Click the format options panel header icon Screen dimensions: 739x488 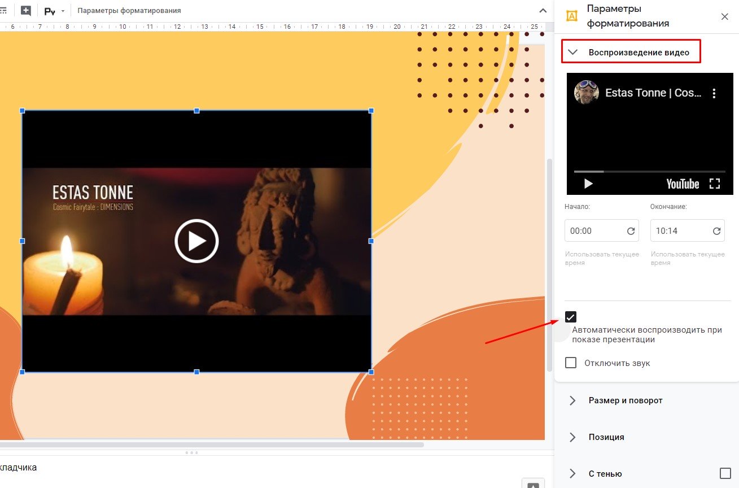[x=572, y=16]
